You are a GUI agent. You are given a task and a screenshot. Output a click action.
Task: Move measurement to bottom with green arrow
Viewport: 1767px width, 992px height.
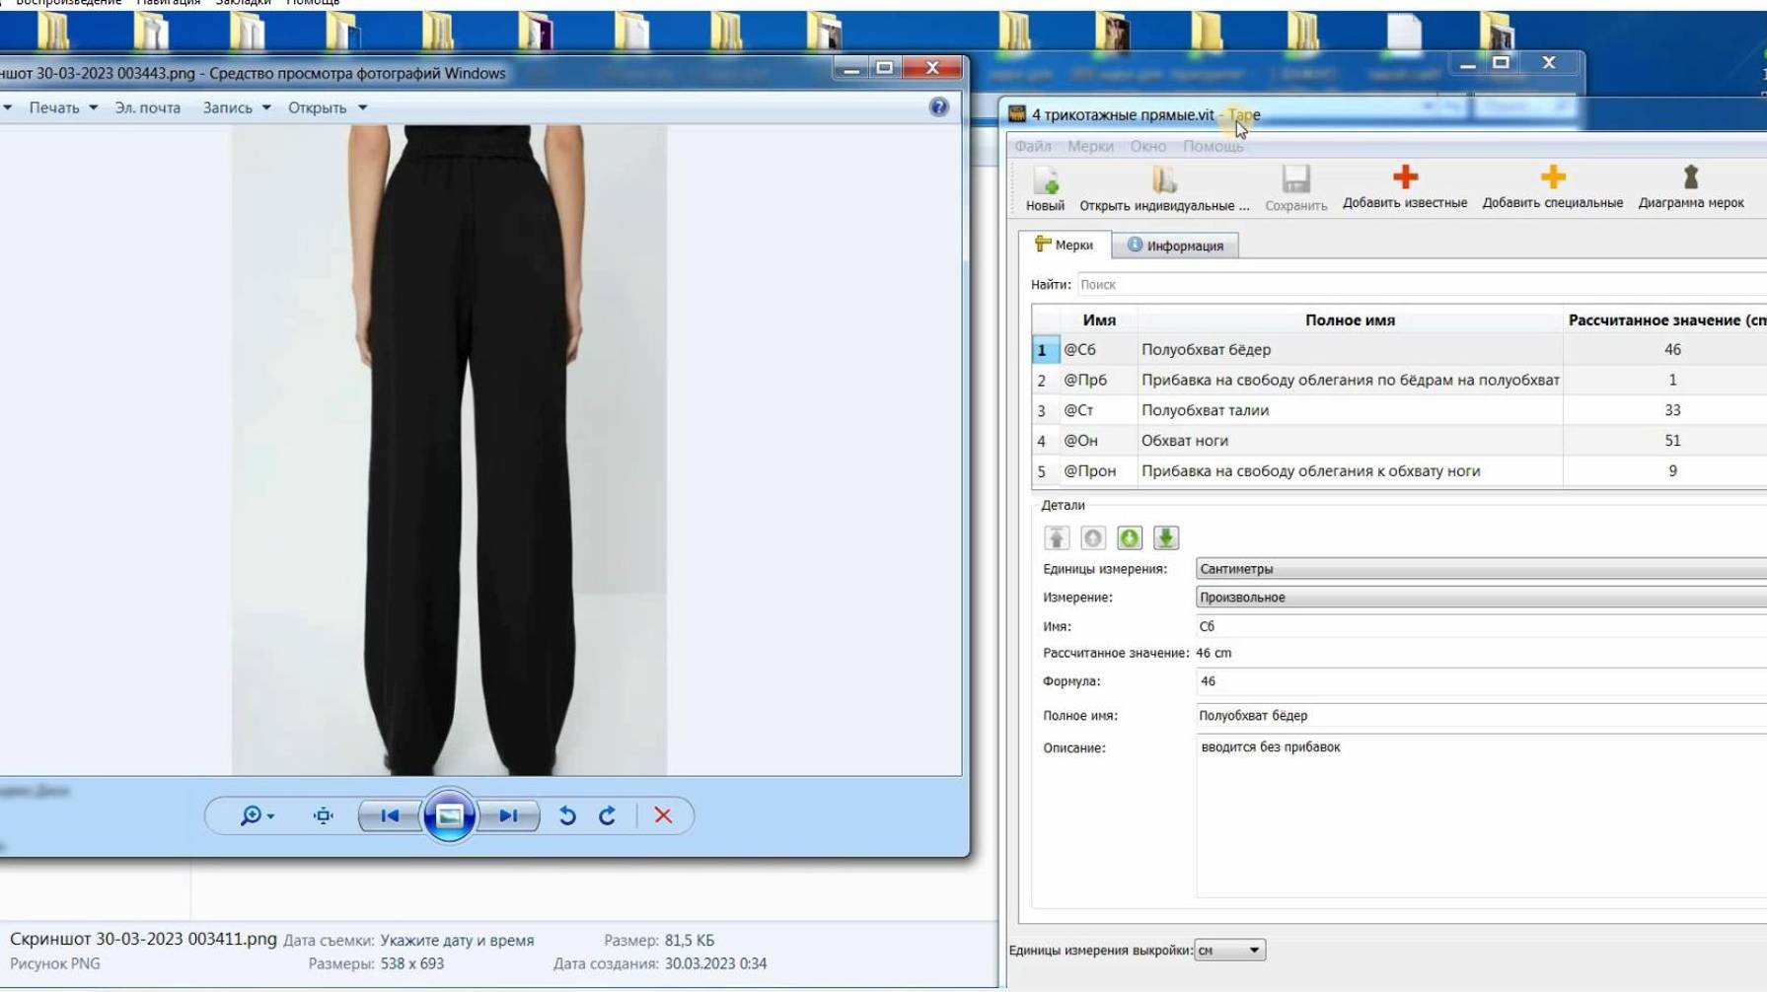(1165, 537)
